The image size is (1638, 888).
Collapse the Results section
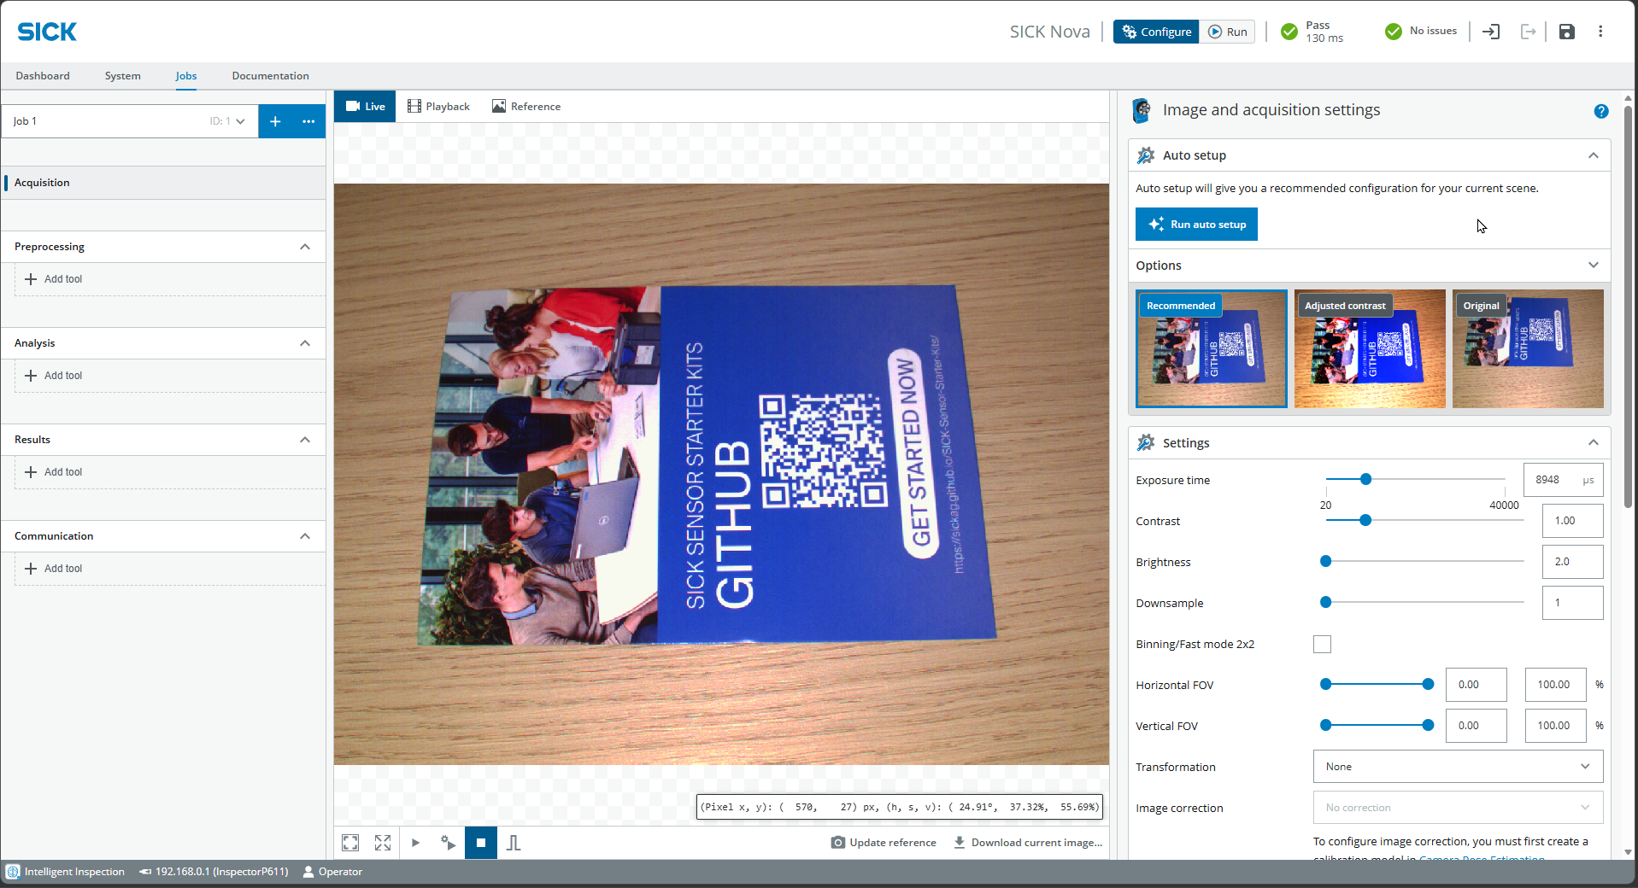tap(305, 440)
